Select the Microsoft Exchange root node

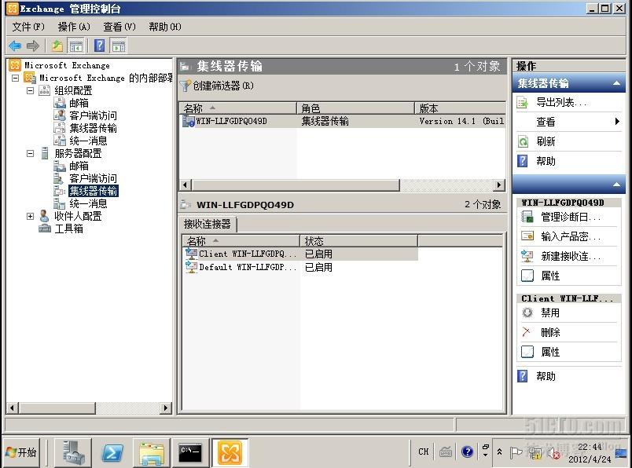67,65
